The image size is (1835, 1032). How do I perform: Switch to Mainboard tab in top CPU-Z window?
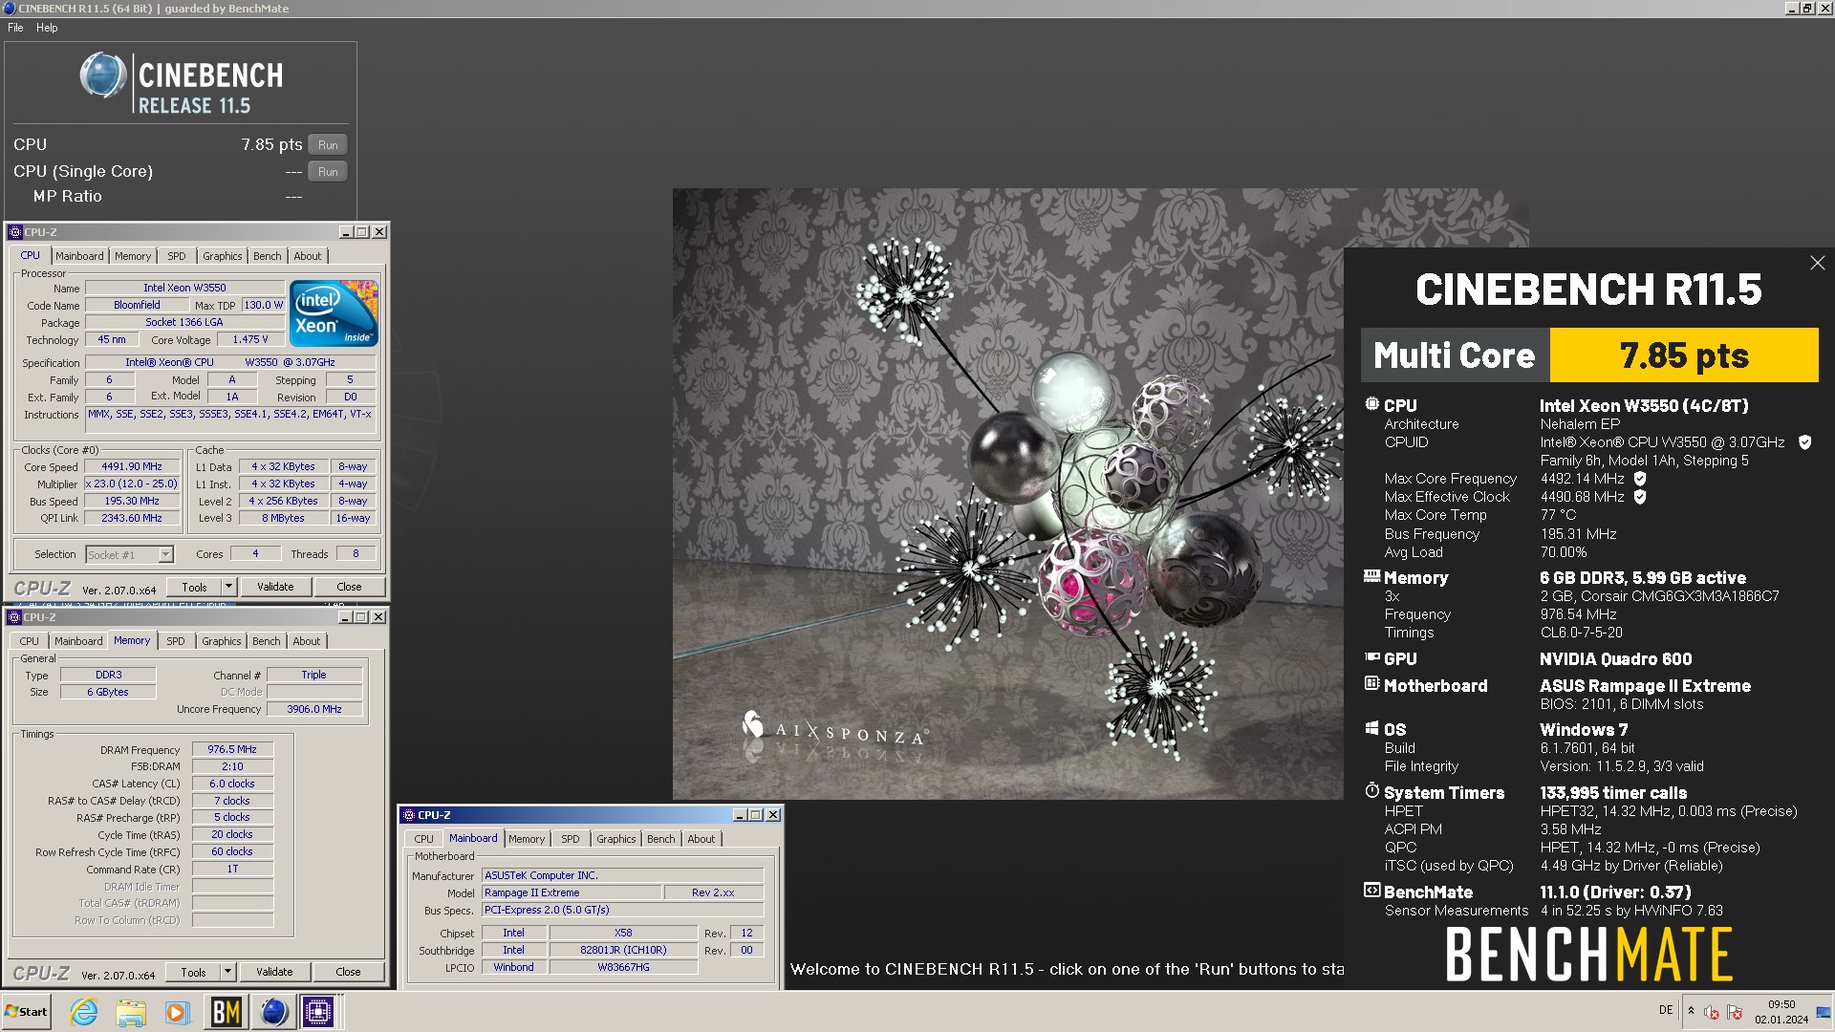pyautogui.click(x=79, y=256)
